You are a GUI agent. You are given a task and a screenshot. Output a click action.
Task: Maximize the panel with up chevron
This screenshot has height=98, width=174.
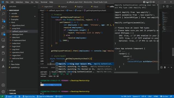pos(168,68)
